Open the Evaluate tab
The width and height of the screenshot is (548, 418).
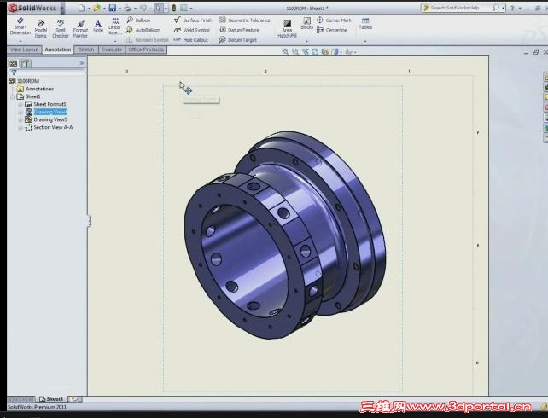[112, 49]
